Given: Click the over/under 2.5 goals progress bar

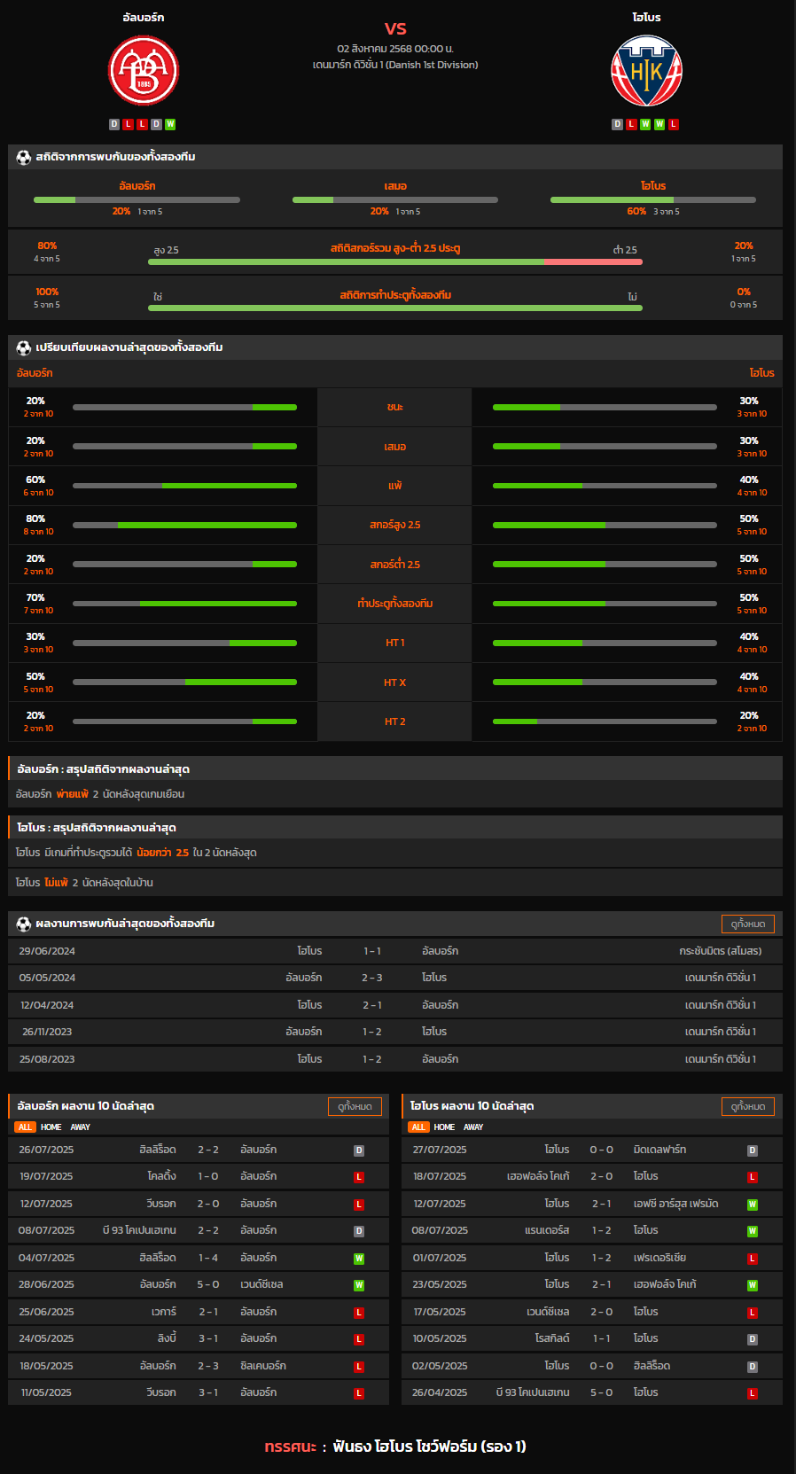Looking at the screenshot, I should (395, 262).
